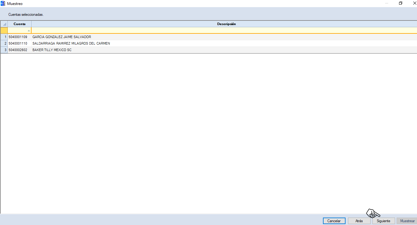Select account cell 5040001110
The height and width of the screenshot is (225, 417).
point(18,44)
